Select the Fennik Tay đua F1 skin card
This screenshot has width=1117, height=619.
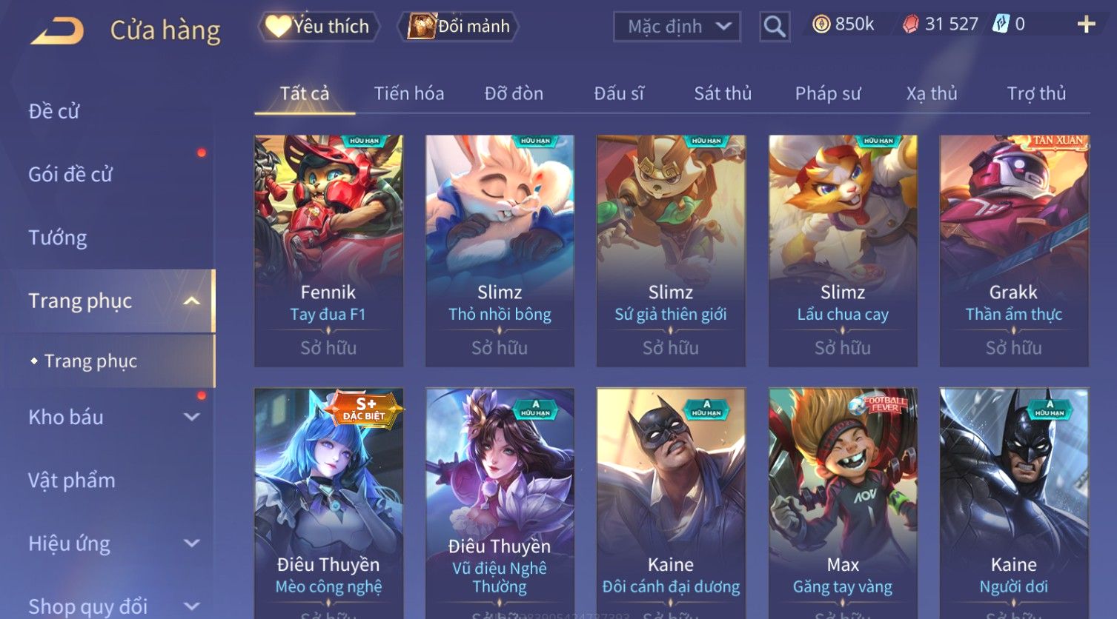(x=328, y=250)
